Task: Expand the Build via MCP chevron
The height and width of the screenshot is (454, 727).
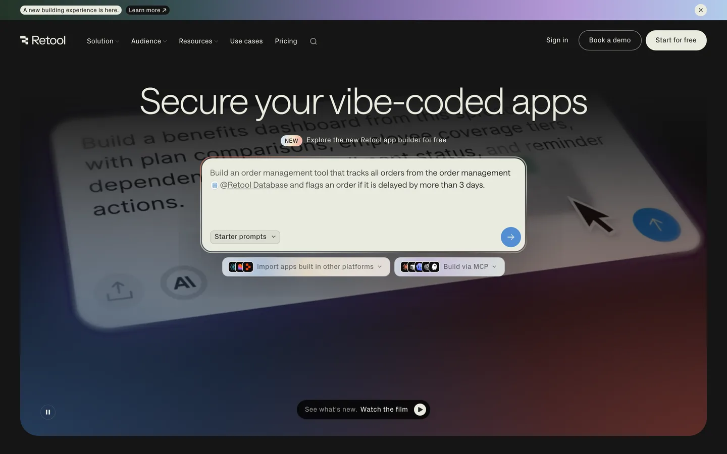Action: point(494,267)
